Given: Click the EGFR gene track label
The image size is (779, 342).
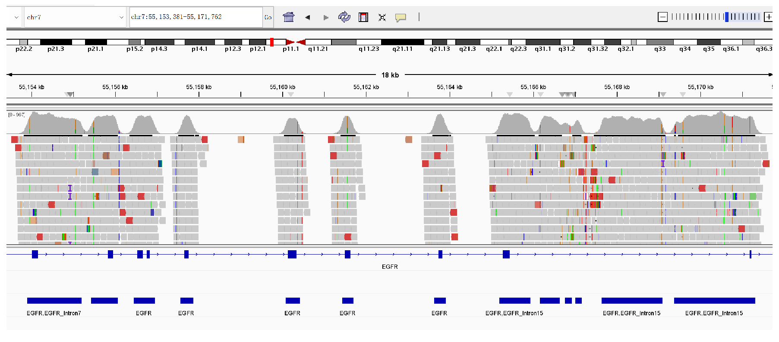Looking at the screenshot, I should pyautogui.click(x=389, y=267).
